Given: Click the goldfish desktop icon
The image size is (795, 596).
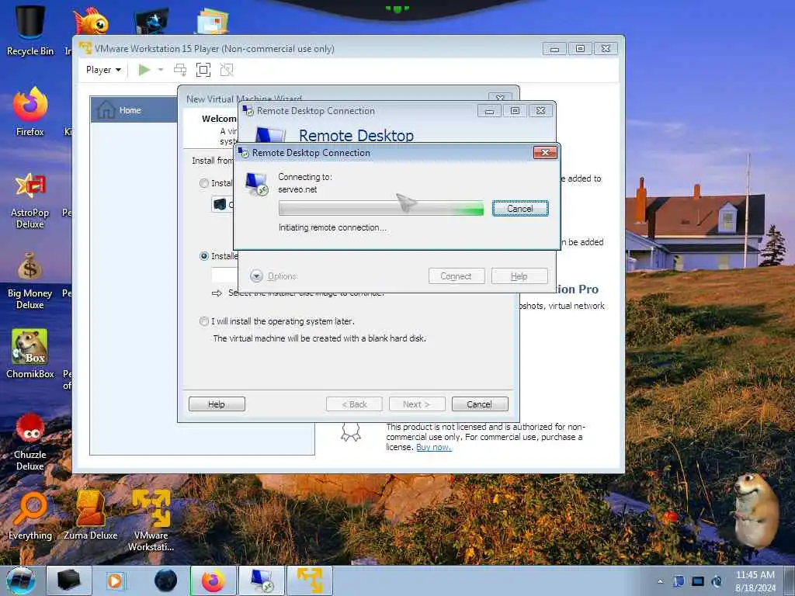Looking at the screenshot, I should [x=90, y=21].
